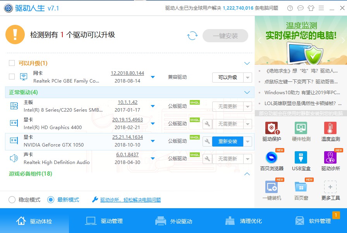Open the 硬件检测 tool
The height and width of the screenshot is (233, 347).
(x=301, y=131)
